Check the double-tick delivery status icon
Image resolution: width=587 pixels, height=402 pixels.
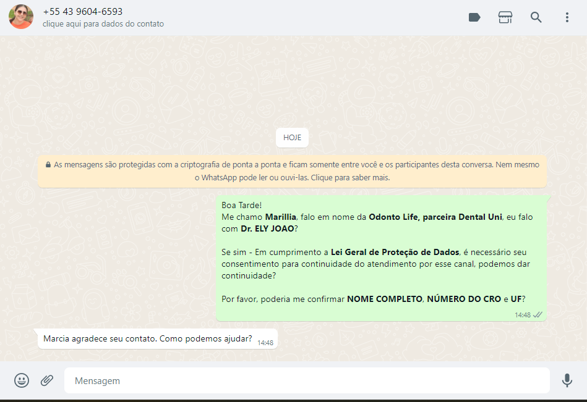click(x=538, y=315)
